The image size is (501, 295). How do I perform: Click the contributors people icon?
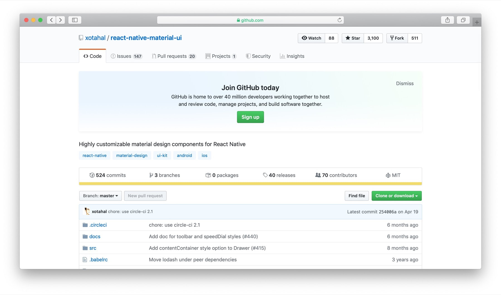click(318, 175)
